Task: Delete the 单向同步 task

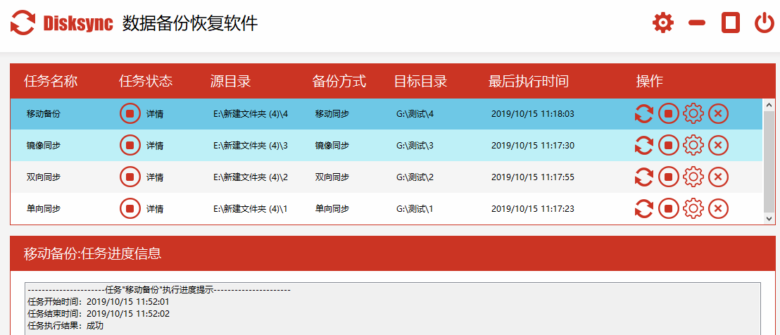Action: [718, 209]
